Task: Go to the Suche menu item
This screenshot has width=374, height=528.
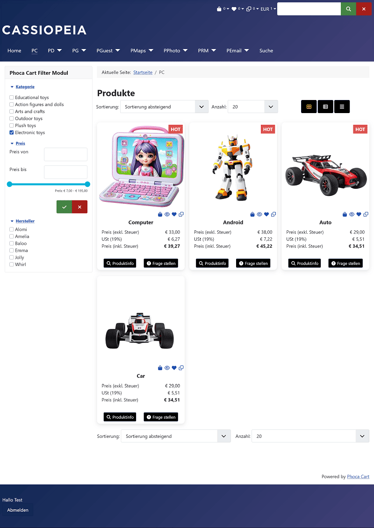Action: coord(266,50)
